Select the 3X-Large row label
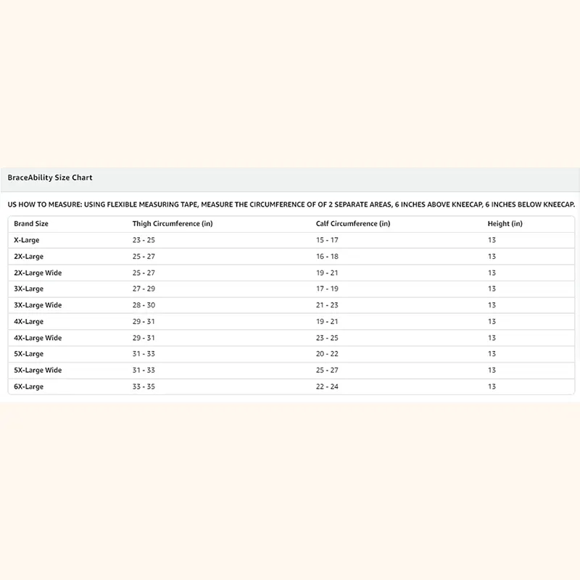 pos(29,289)
